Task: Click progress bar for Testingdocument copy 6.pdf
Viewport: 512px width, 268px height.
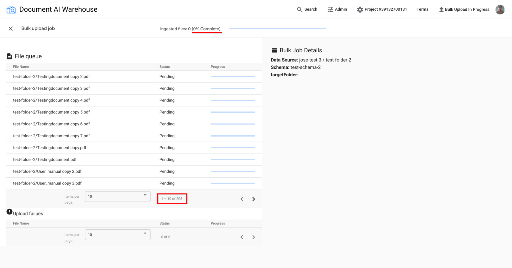Action: [233, 124]
